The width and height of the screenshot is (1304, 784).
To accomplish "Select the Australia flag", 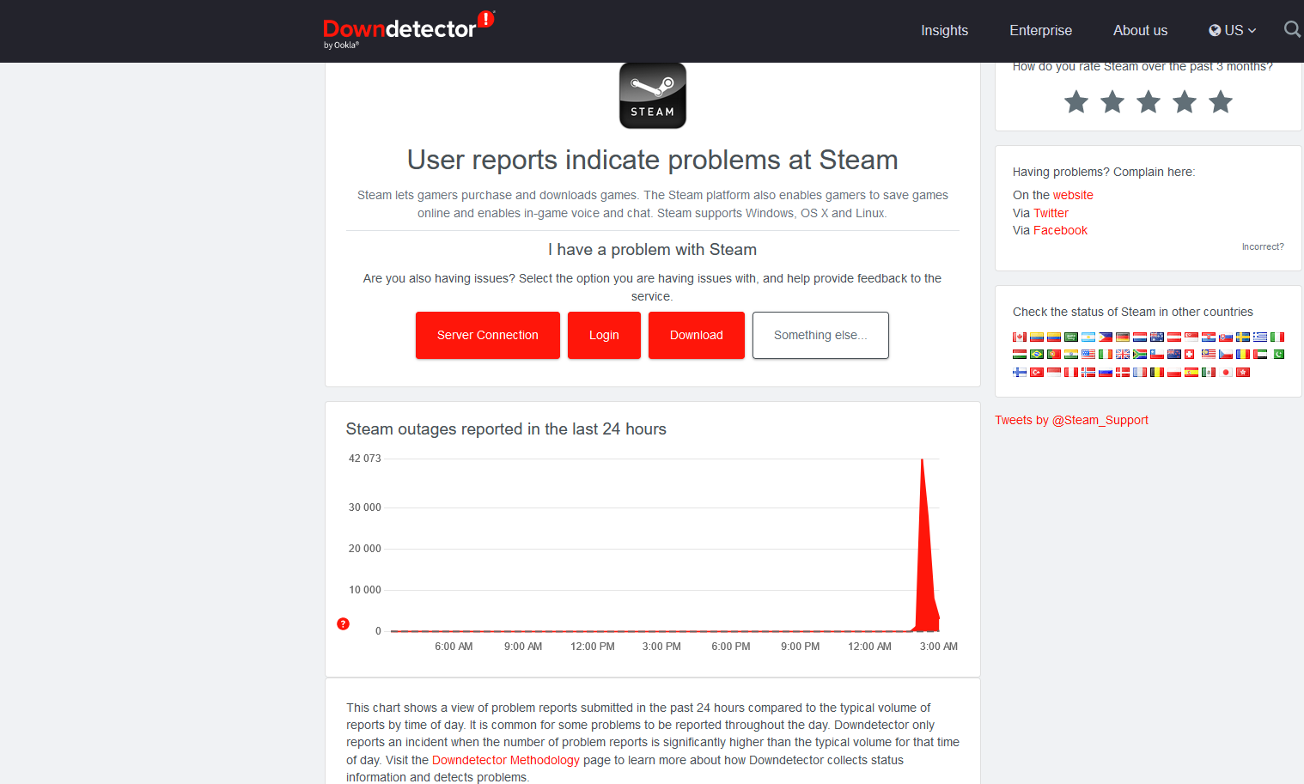I will pos(1157,337).
